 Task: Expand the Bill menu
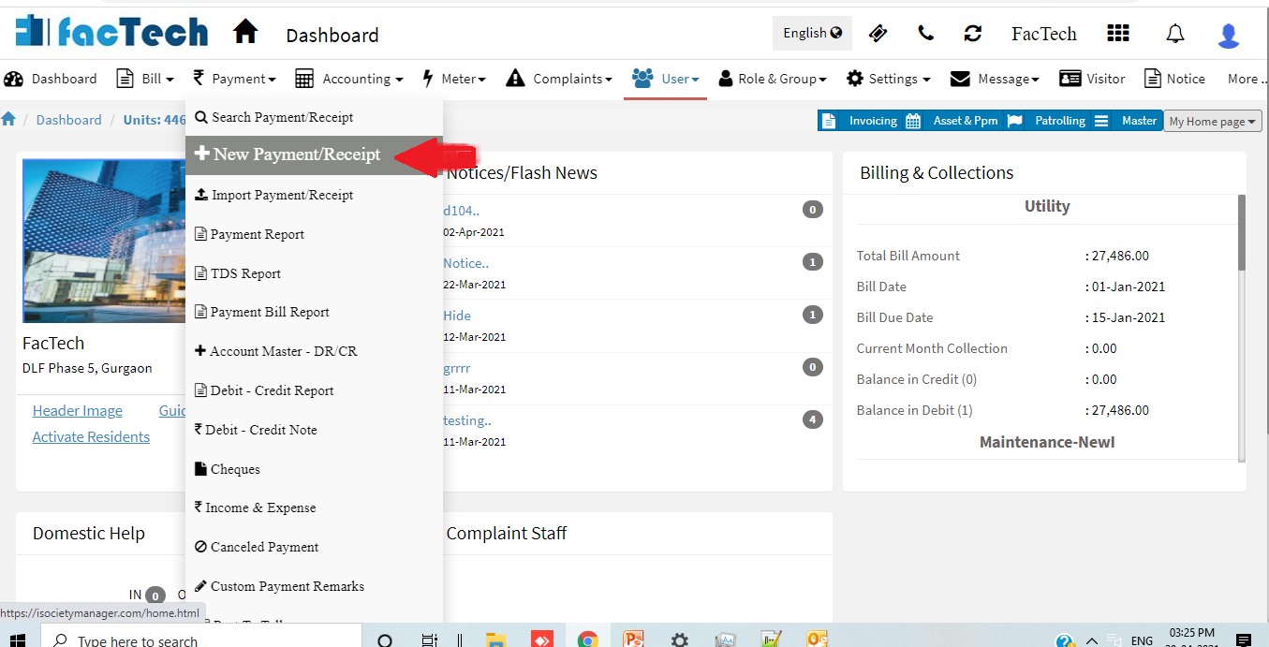[x=145, y=79]
